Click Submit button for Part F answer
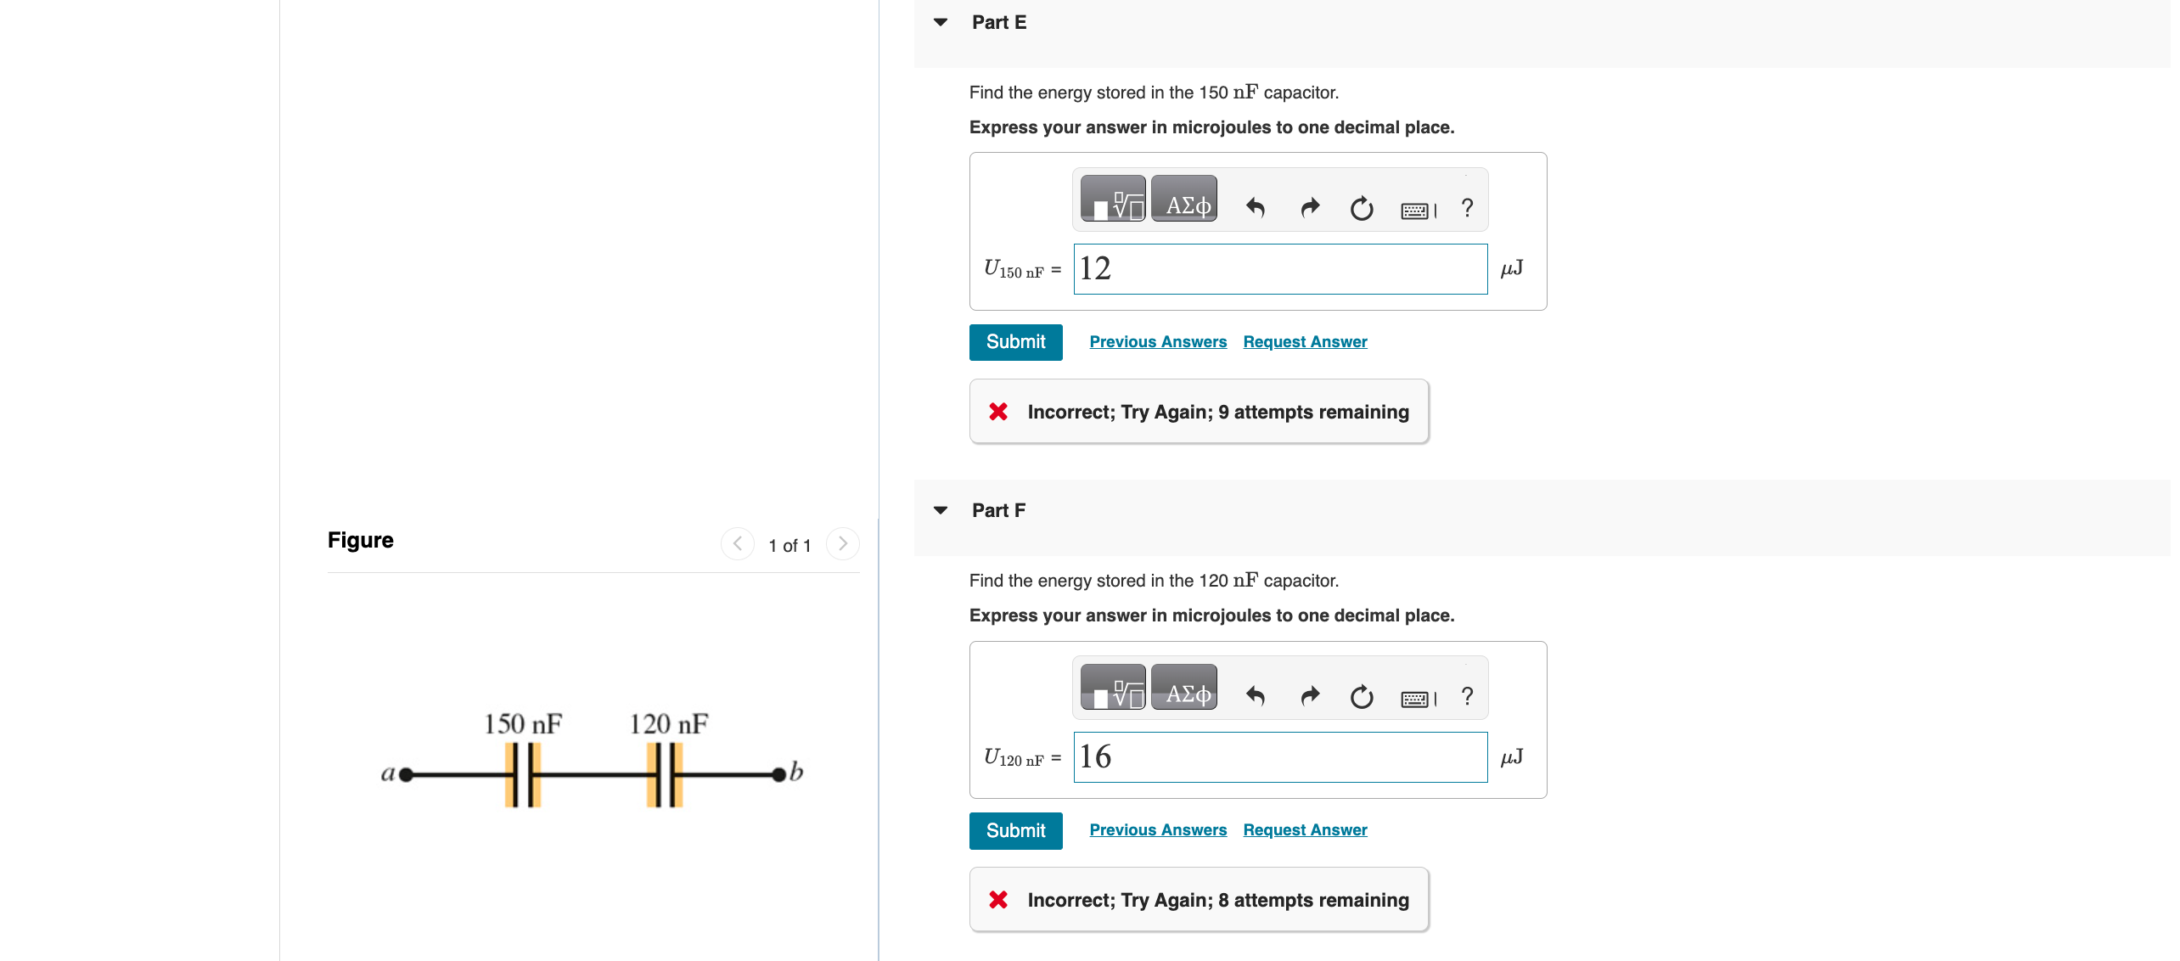The height and width of the screenshot is (961, 2180). [1015, 830]
